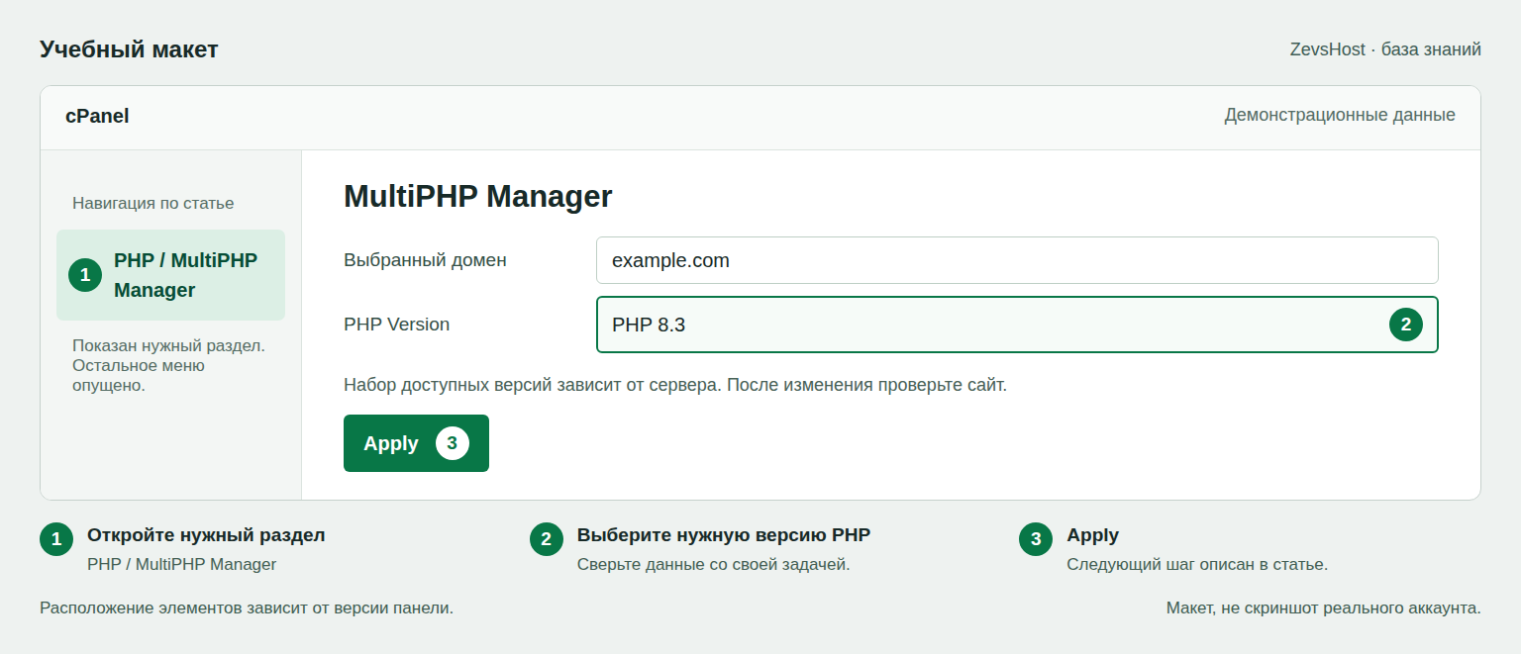Image resolution: width=1521 pixels, height=654 pixels.
Task: Click the Макет, не скриншот footer text
Action: click(1324, 607)
